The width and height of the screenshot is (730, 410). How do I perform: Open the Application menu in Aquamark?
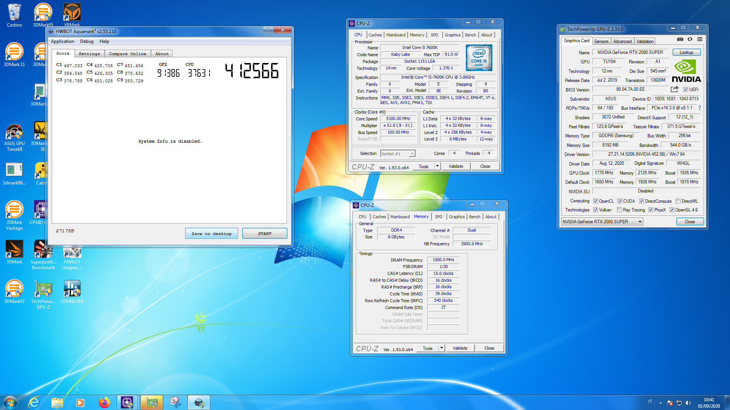click(62, 41)
